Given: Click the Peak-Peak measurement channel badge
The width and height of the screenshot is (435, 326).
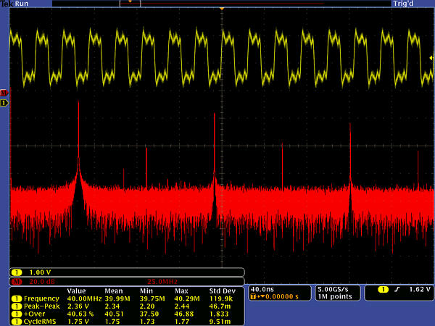Looking at the screenshot, I should 16,306.
